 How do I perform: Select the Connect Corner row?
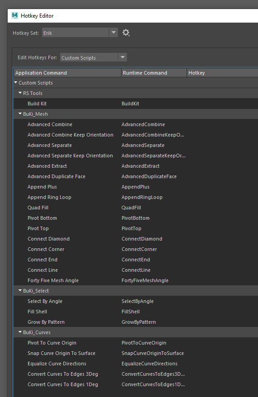coord(136,249)
